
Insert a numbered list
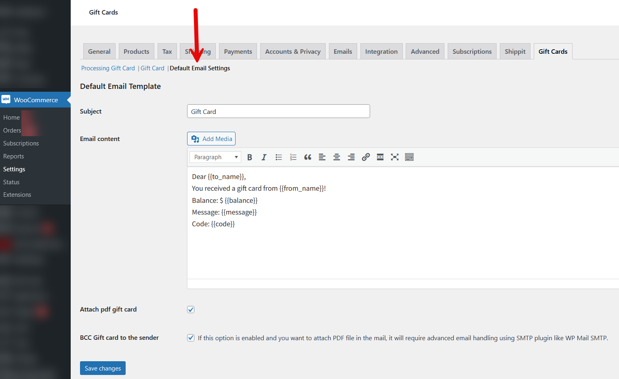point(293,157)
